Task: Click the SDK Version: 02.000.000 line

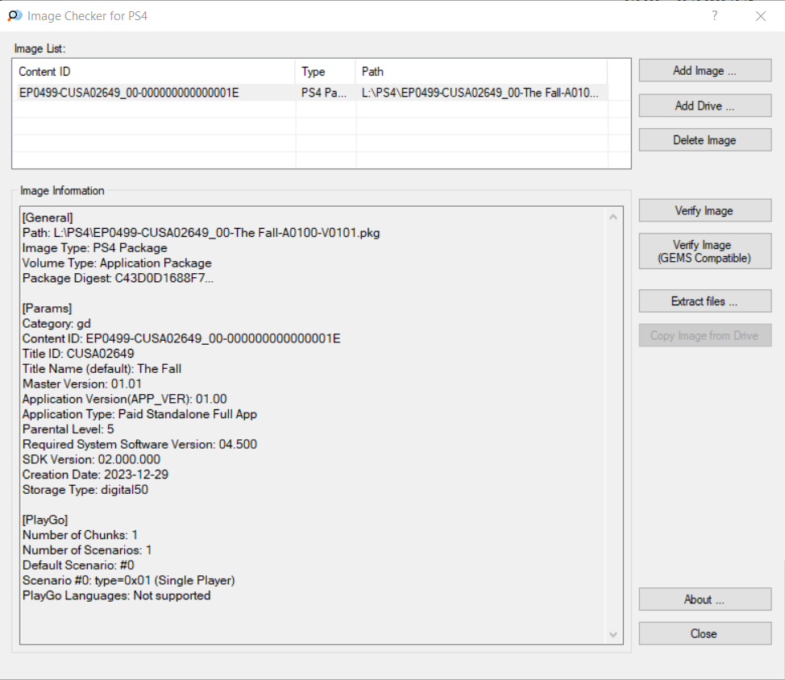Action: point(91,459)
